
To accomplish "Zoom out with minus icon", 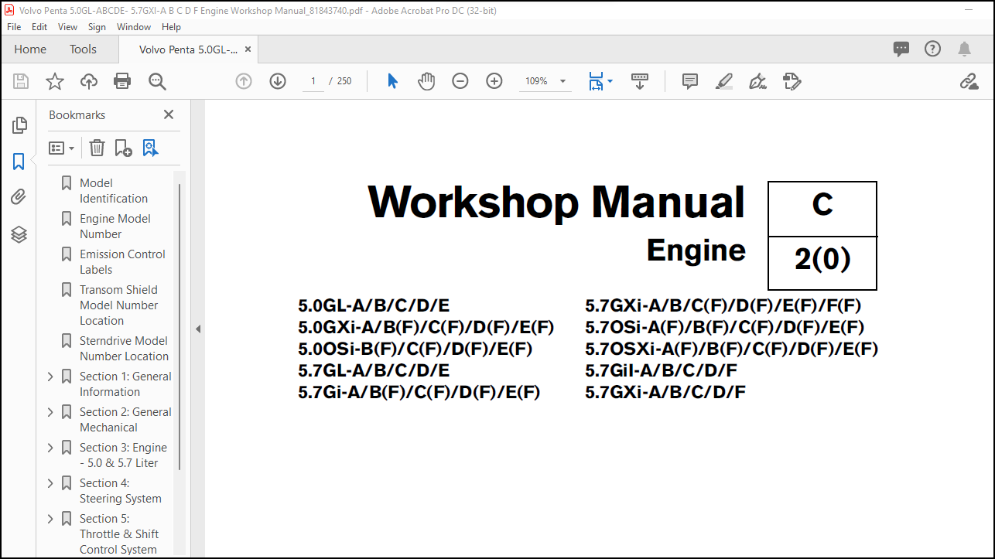I will pos(460,81).
